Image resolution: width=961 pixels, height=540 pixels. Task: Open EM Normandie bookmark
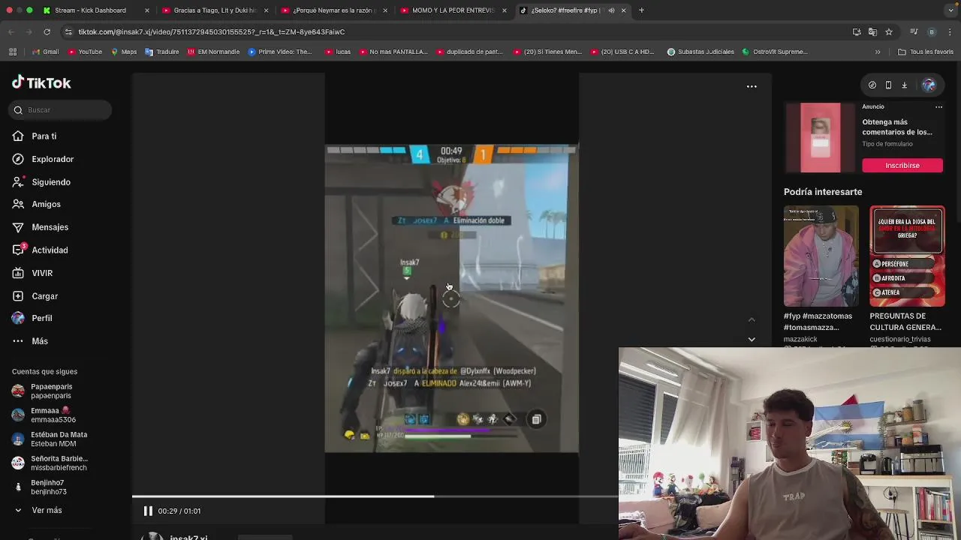click(213, 52)
